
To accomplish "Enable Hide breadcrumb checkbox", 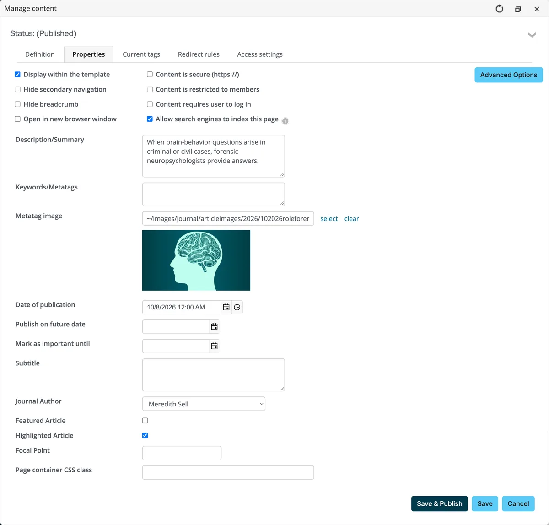I will click(17, 104).
